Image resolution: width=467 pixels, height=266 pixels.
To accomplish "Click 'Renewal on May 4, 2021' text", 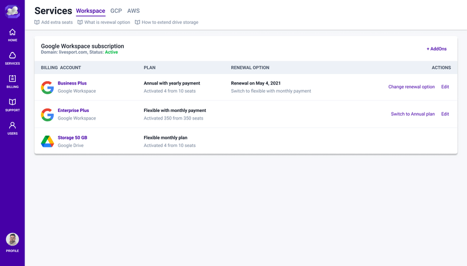I will (256, 83).
